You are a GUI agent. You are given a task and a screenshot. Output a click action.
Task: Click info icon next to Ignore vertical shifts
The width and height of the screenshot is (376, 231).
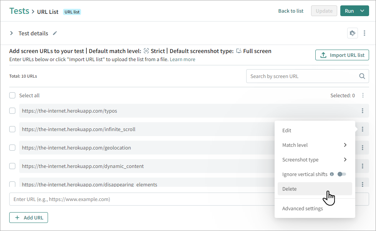[x=332, y=174]
